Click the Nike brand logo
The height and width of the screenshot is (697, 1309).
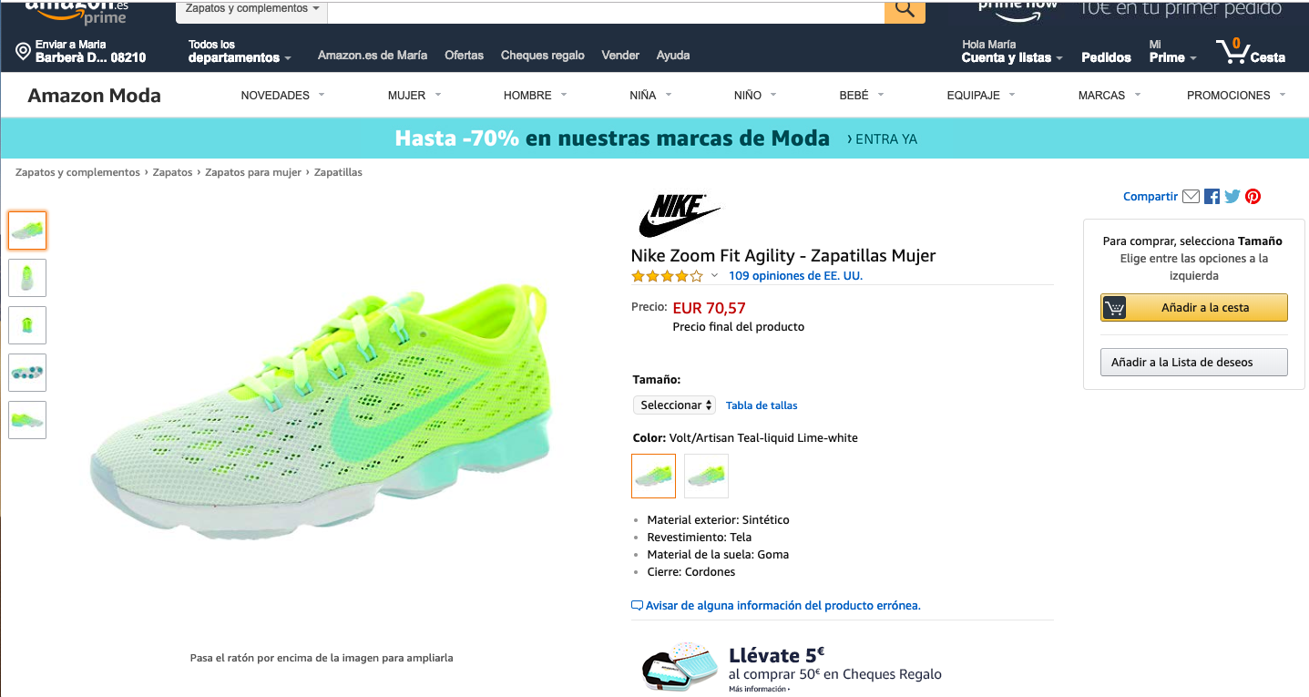click(679, 216)
